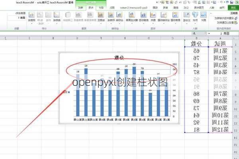Screen dimensions: 239x159
Task: Click the Save icon in quick access toolbar
Action: pos(232,2)
